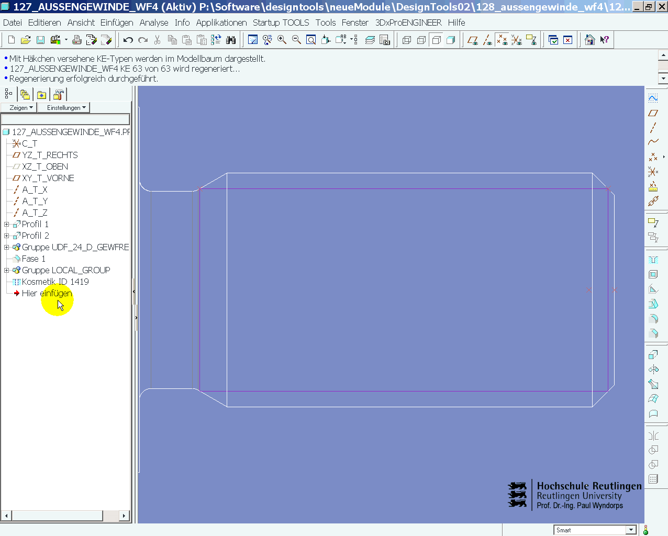Toggle datum points visibility

pos(502,40)
